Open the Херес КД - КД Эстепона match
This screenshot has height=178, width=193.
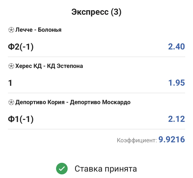point(49,66)
